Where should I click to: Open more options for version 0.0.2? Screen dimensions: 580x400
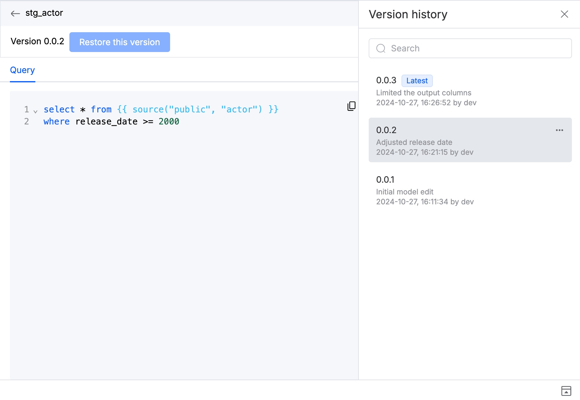559,130
